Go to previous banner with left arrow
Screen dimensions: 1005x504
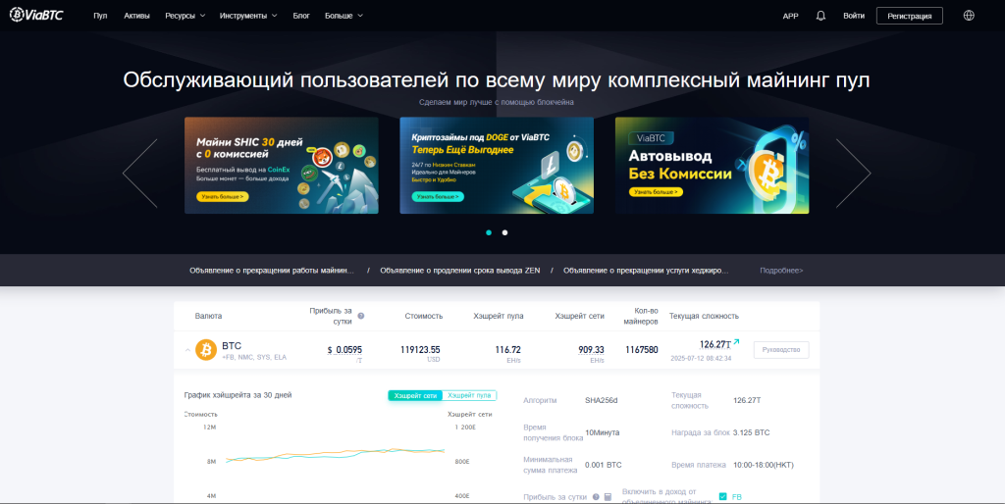(139, 173)
